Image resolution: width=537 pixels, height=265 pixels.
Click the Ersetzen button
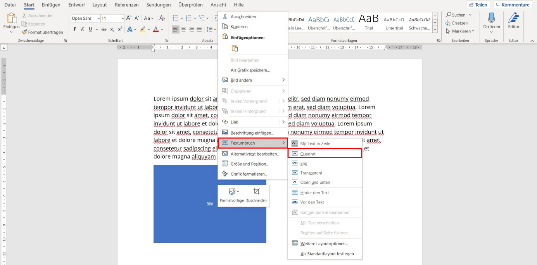click(x=457, y=23)
